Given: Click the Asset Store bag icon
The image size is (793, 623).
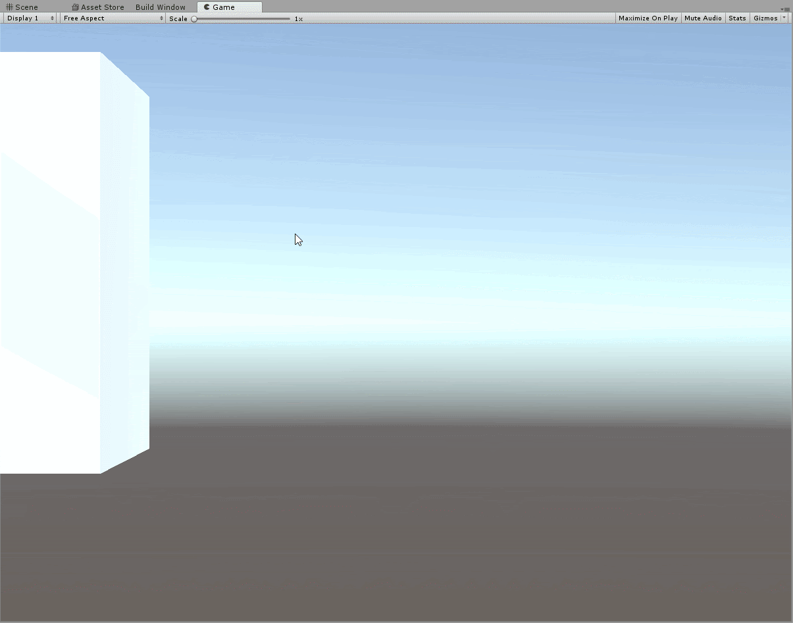Looking at the screenshot, I should pyautogui.click(x=76, y=7).
